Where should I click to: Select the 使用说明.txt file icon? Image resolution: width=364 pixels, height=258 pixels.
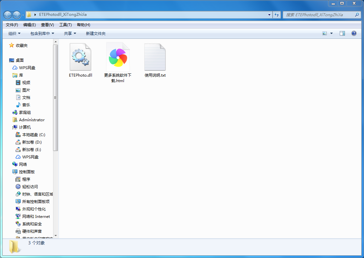click(x=155, y=57)
